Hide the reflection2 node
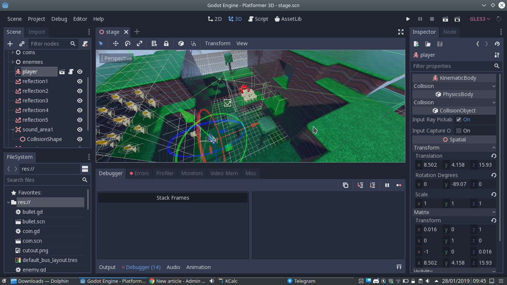This screenshot has height=285, width=507. (80, 91)
